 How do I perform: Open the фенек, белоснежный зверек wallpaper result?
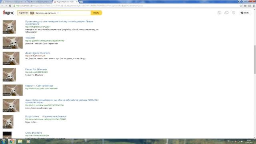pyautogui.click(x=62, y=101)
